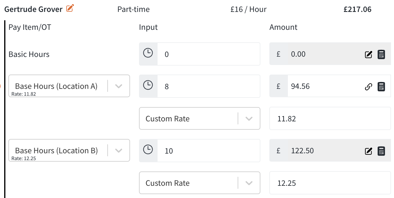Open the Base Hours (Location A) dropdown

click(x=119, y=86)
